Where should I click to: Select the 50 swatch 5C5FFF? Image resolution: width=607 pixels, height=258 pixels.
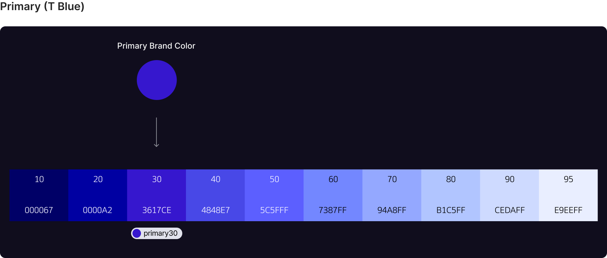pos(274,195)
